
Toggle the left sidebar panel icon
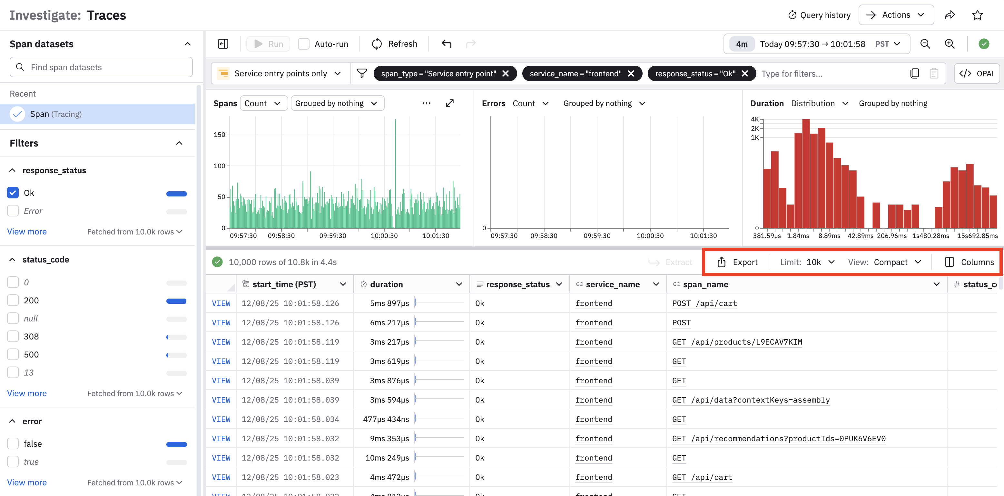(x=223, y=43)
